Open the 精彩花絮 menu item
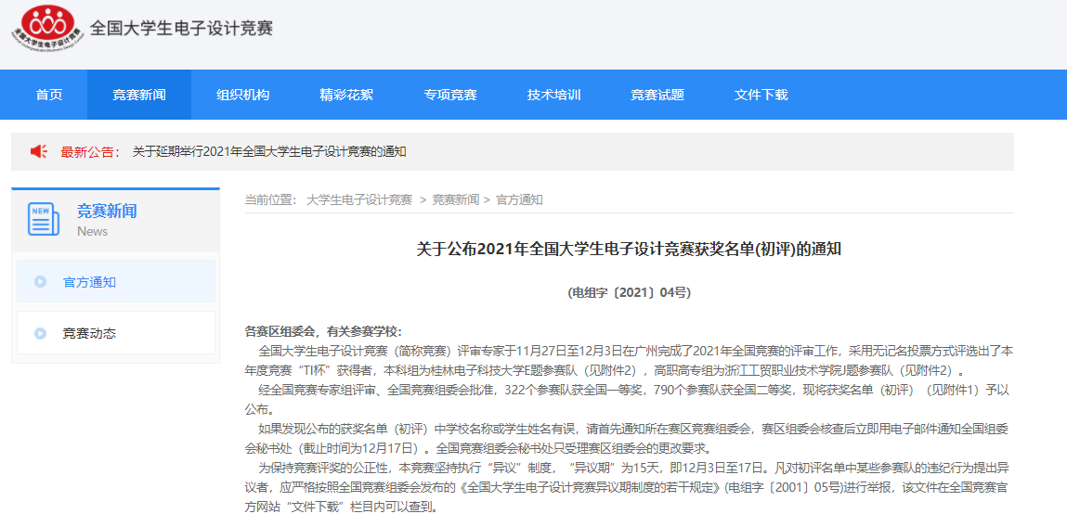 (346, 95)
